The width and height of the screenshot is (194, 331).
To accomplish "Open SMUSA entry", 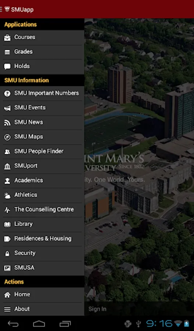I will [42, 268].
